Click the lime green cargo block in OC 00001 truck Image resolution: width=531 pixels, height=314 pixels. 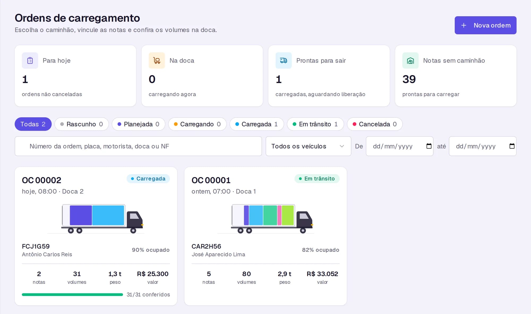coord(288,215)
